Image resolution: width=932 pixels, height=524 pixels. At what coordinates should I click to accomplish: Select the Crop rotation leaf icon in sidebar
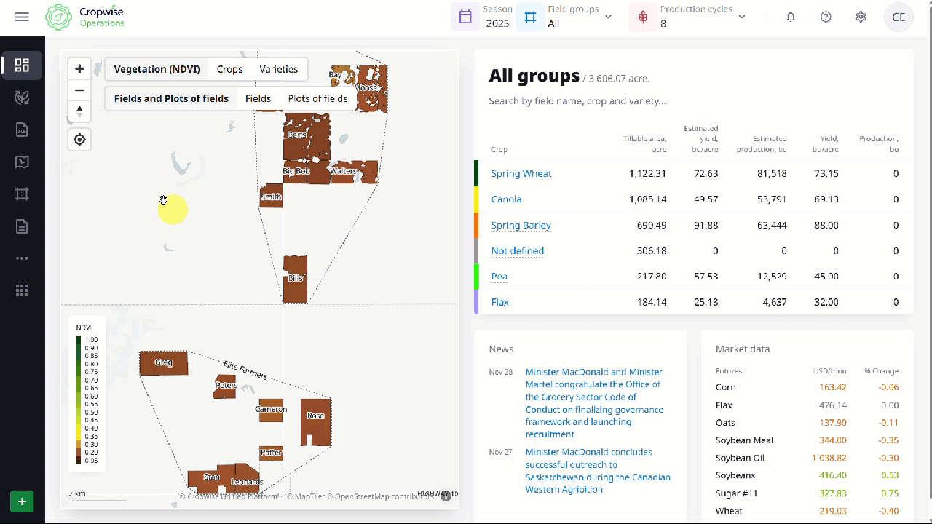(x=22, y=97)
